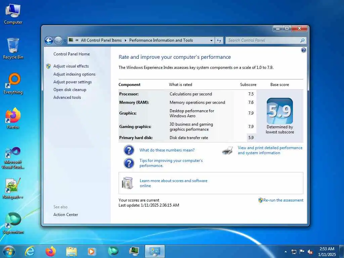Launch Firefox from the taskbar
The width and height of the screenshot is (344, 258).
pos(51,251)
